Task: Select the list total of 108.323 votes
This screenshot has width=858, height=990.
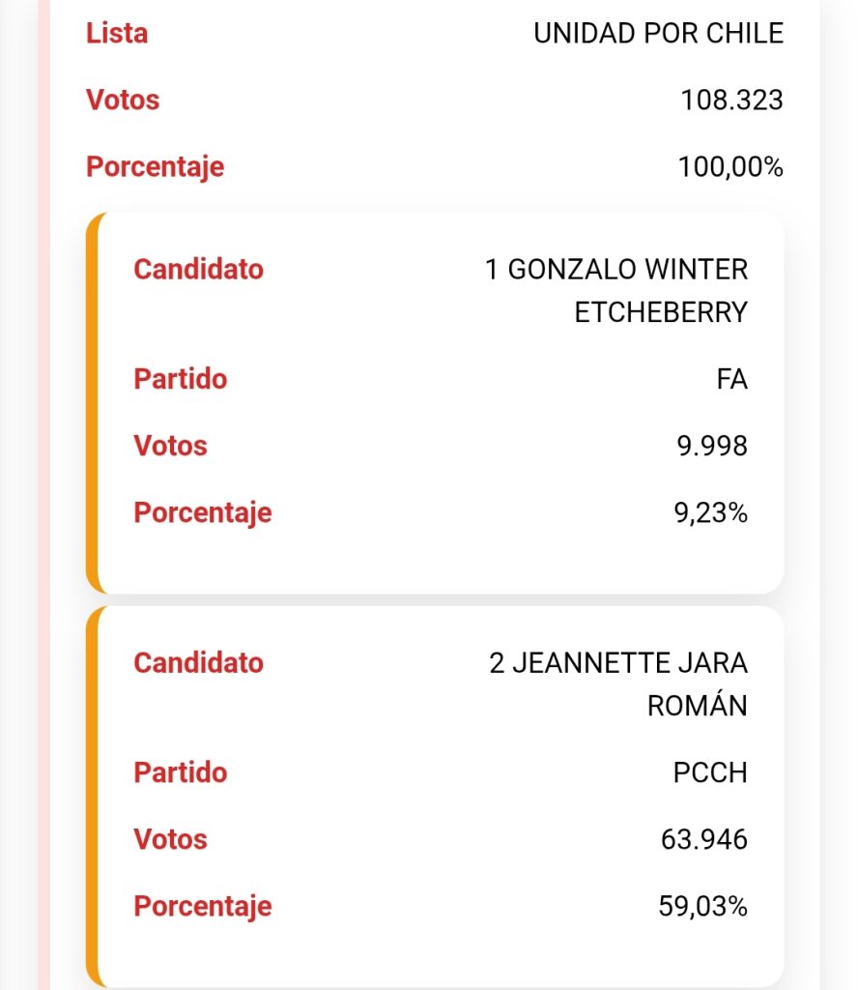Action: [731, 101]
